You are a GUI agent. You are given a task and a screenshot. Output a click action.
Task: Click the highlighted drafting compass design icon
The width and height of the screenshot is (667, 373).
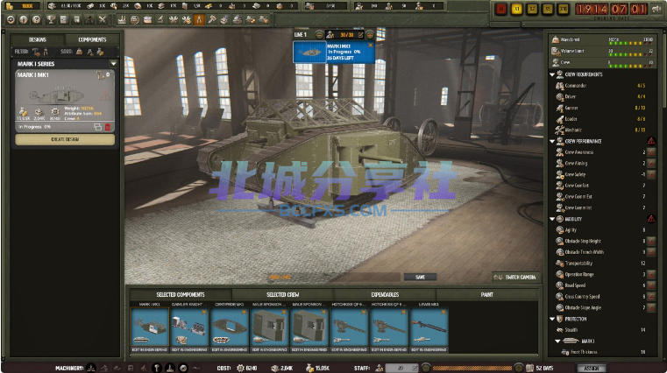click(199, 19)
